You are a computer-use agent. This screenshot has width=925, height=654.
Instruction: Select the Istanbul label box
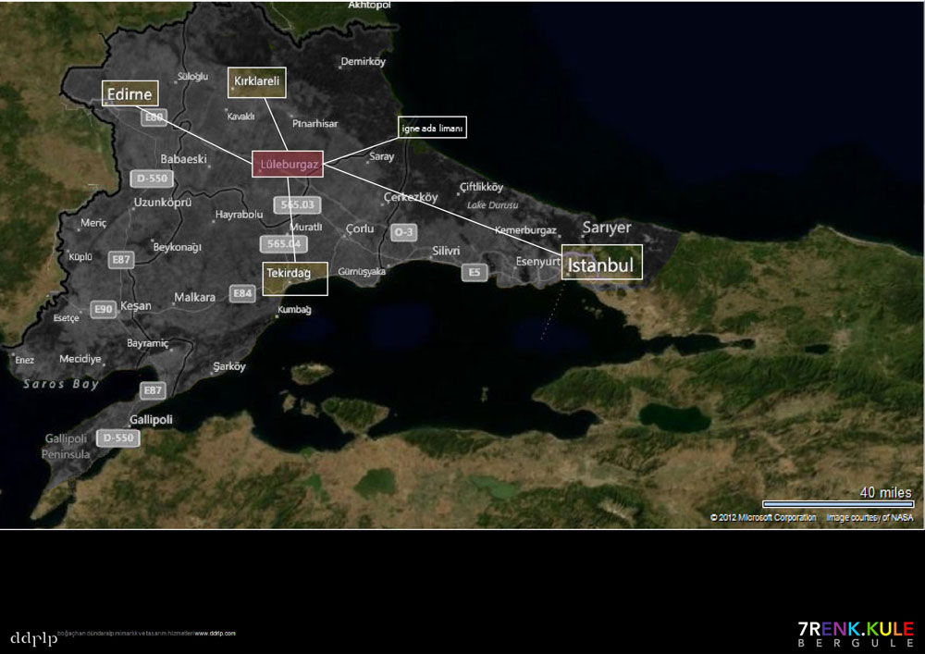pos(602,263)
